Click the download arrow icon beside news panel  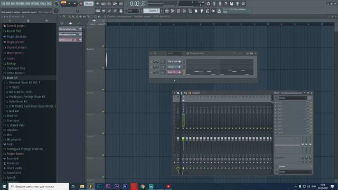(219, 11)
